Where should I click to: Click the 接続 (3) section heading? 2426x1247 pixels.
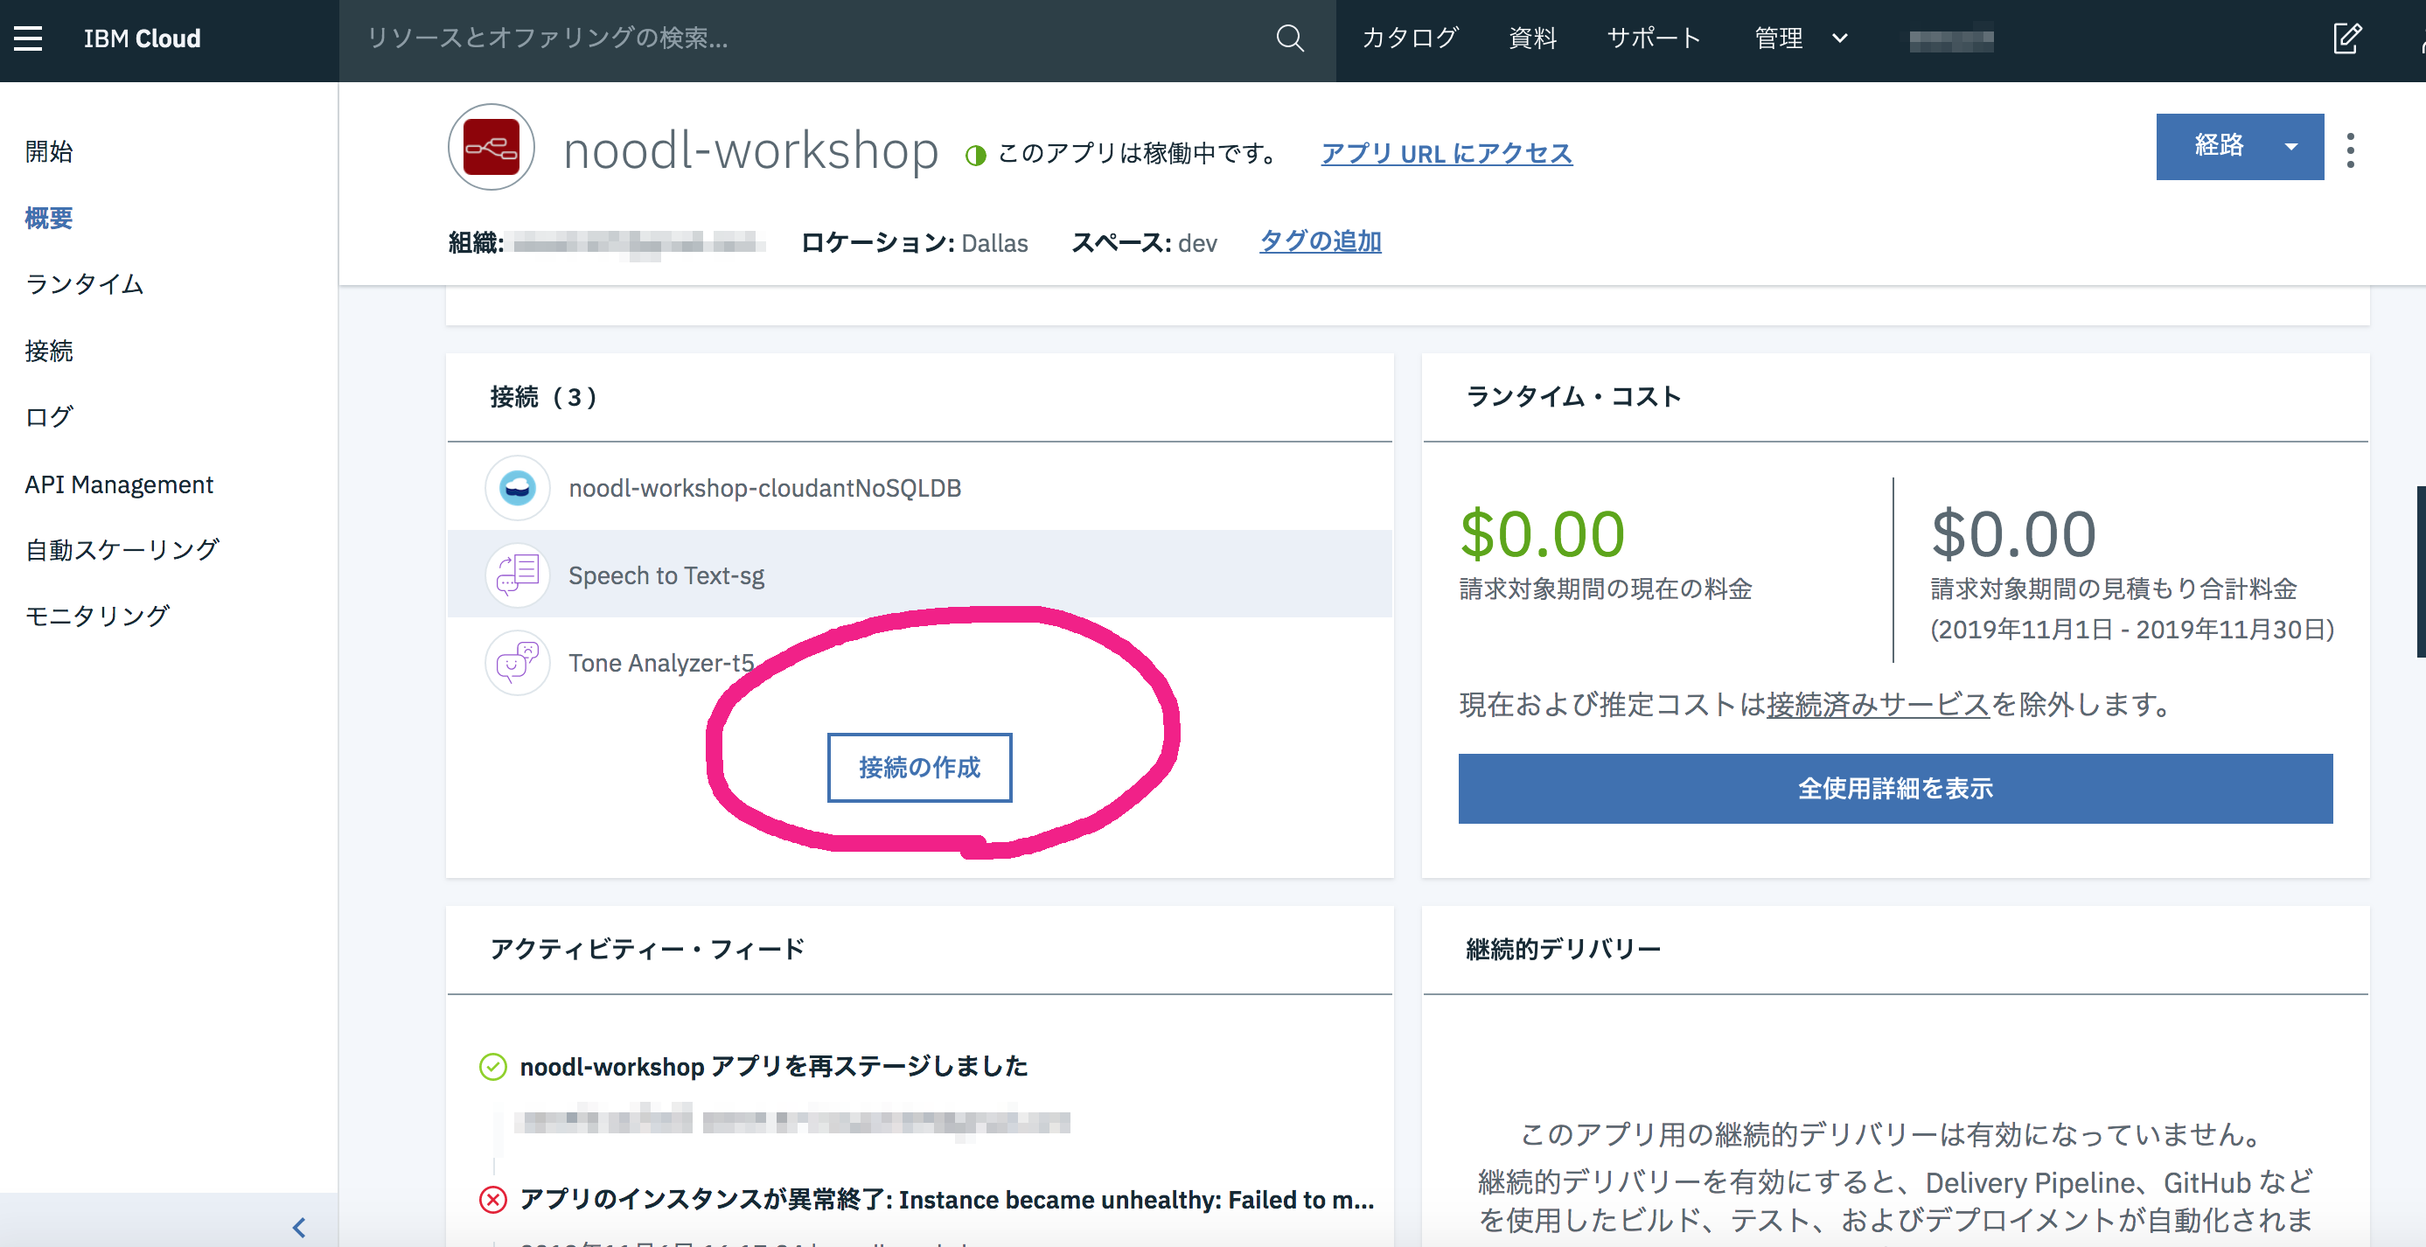[543, 396]
